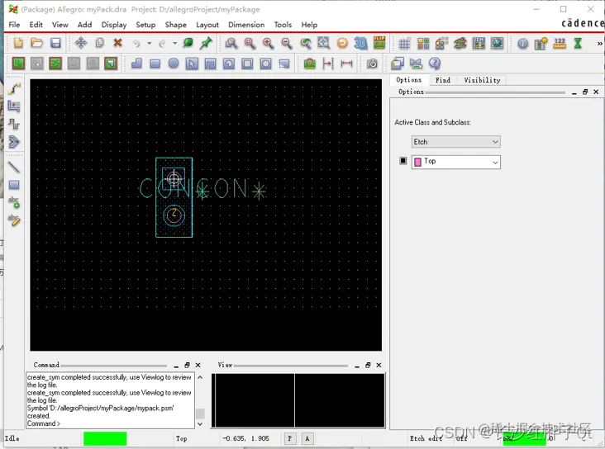Click the Copy icon in the toolbar
Screen dimensions: 605x449
pos(99,43)
